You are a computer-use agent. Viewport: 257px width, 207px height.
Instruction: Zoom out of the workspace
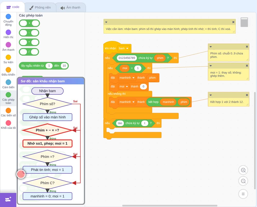pos(243,181)
